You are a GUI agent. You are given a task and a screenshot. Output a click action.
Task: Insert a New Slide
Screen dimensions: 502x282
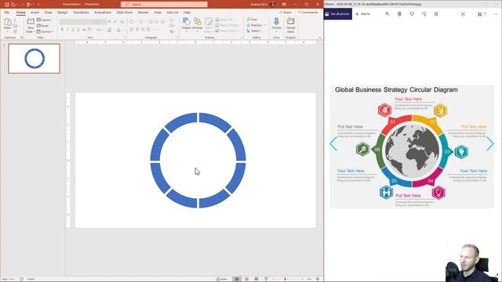tap(31, 25)
